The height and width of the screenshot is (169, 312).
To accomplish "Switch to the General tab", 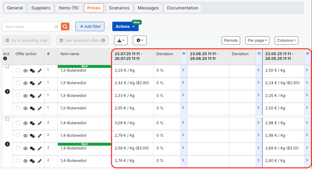I will pyautogui.click(x=15, y=8).
